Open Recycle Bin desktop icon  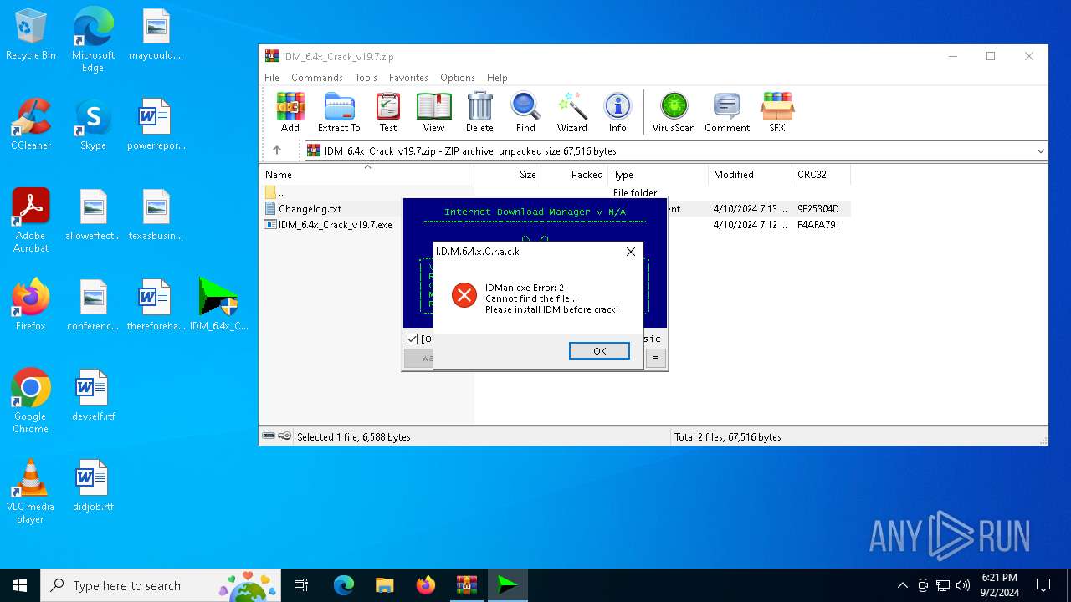[x=31, y=35]
